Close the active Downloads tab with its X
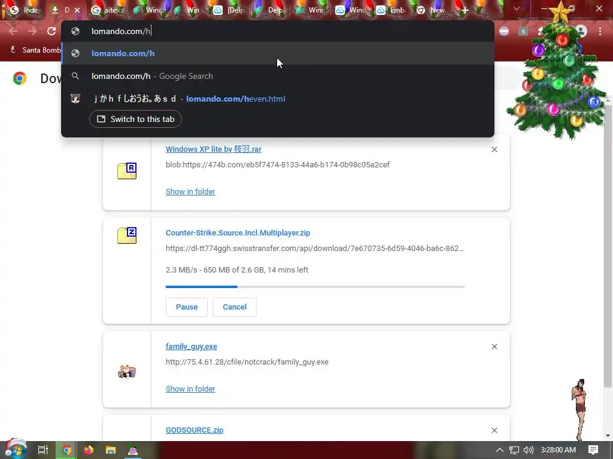The width and height of the screenshot is (613, 459). pos(77,10)
